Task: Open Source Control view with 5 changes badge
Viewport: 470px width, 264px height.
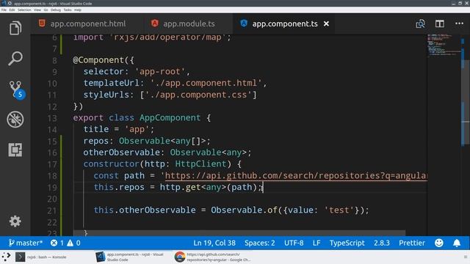Action: [16, 89]
